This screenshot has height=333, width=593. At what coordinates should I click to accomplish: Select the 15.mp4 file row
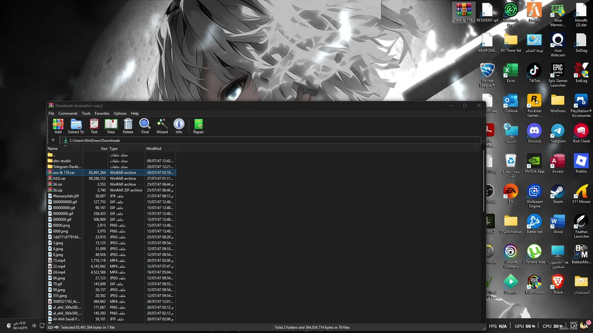(x=111, y=260)
